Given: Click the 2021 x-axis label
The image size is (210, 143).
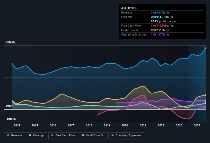Looking at the screenshot, I should tap(143, 125).
